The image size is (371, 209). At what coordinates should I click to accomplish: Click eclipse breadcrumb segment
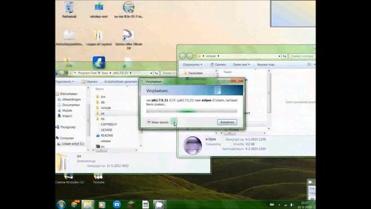coord(211,56)
